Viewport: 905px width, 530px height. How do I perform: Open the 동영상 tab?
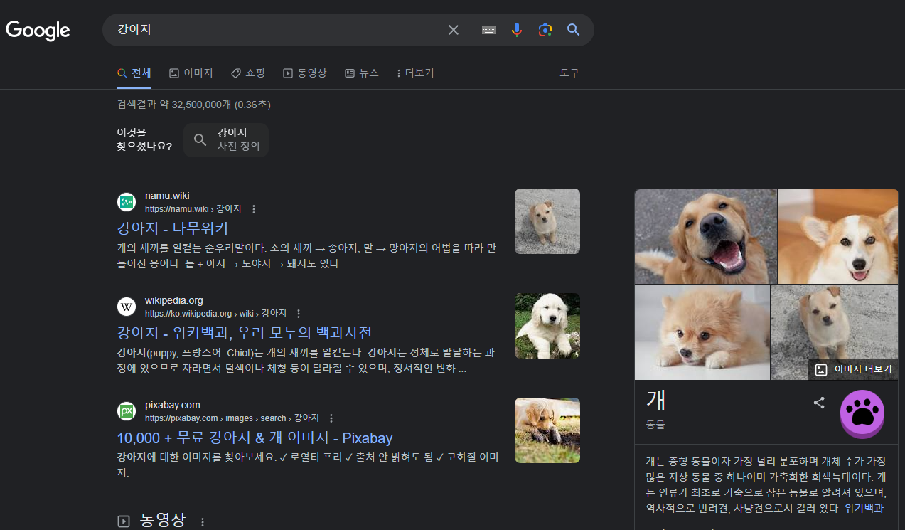coord(305,73)
